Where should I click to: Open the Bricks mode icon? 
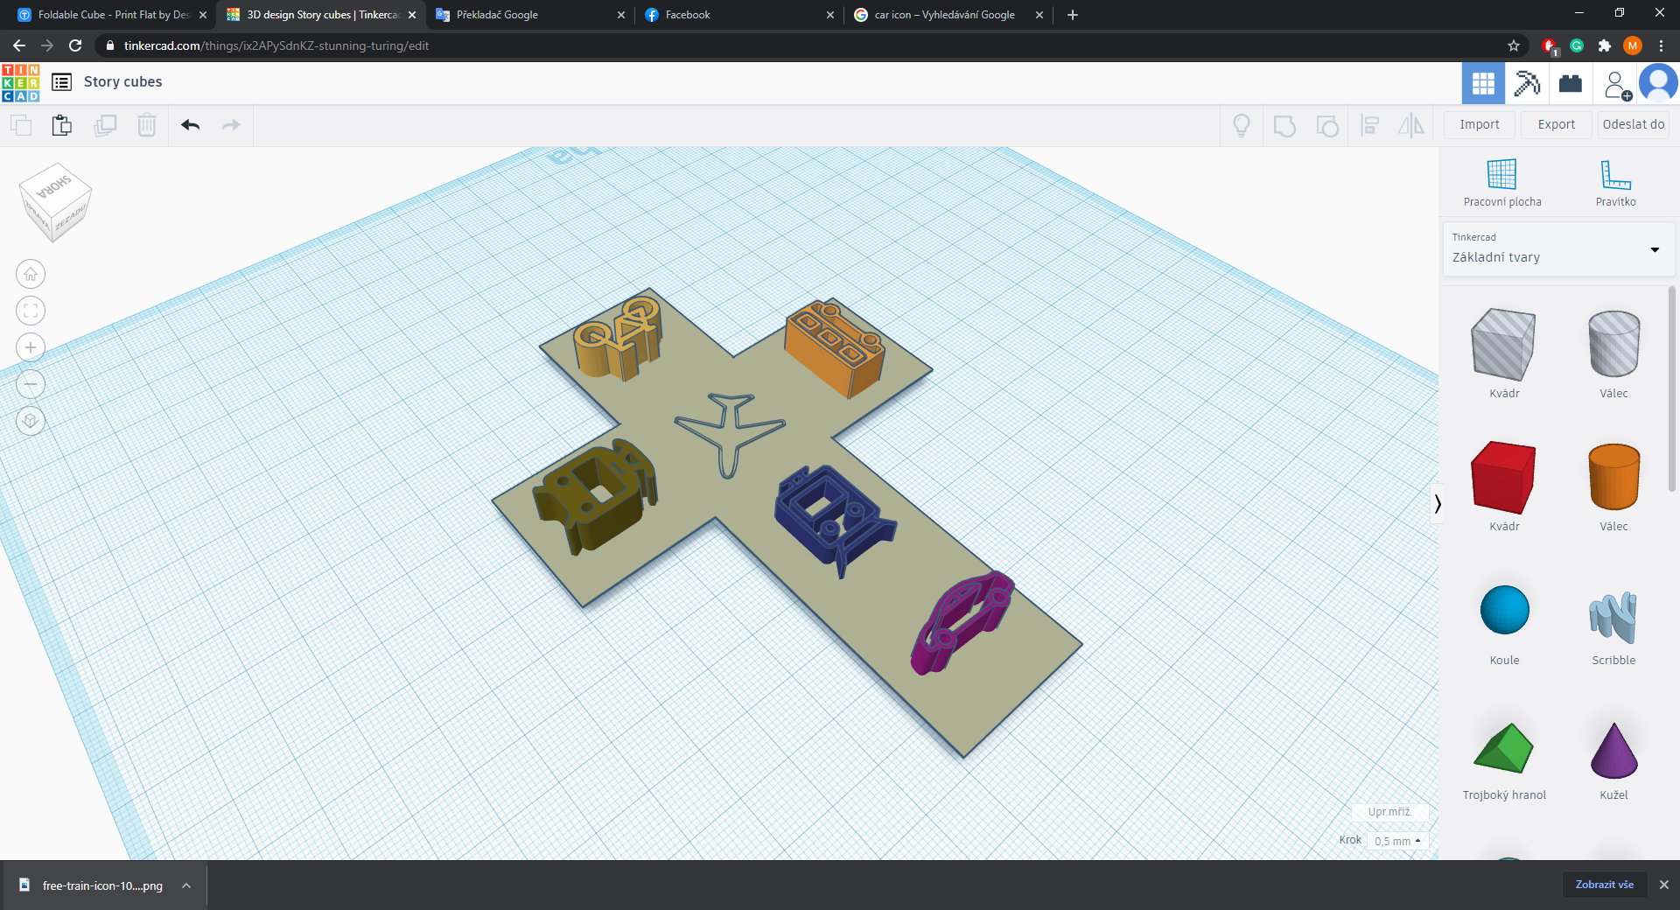(x=1571, y=83)
